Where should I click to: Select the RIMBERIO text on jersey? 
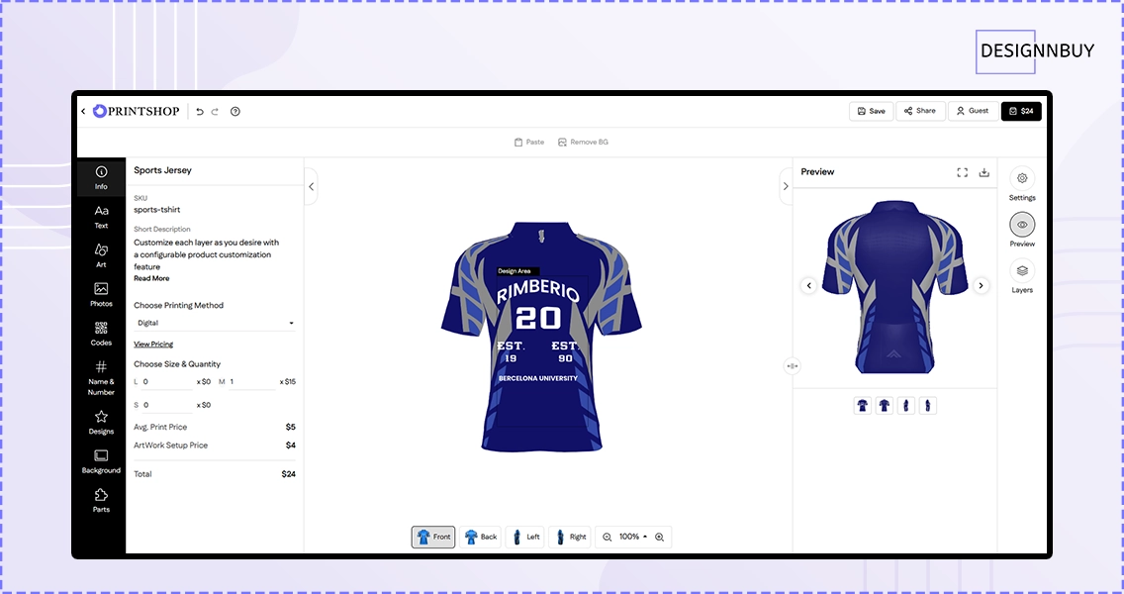538,290
